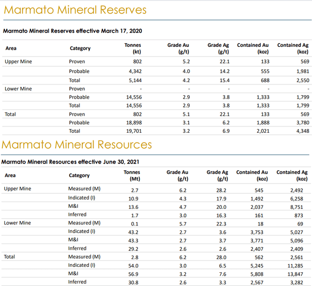
Task: Click the value 5,144 Upper Mine total tonnes
Action: point(135,81)
